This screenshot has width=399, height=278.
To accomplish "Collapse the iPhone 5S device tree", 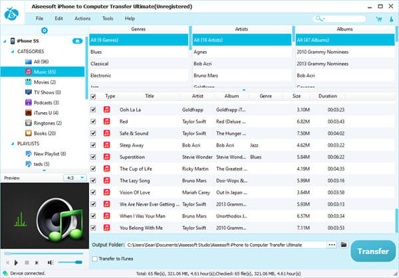I will [x=5, y=41].
